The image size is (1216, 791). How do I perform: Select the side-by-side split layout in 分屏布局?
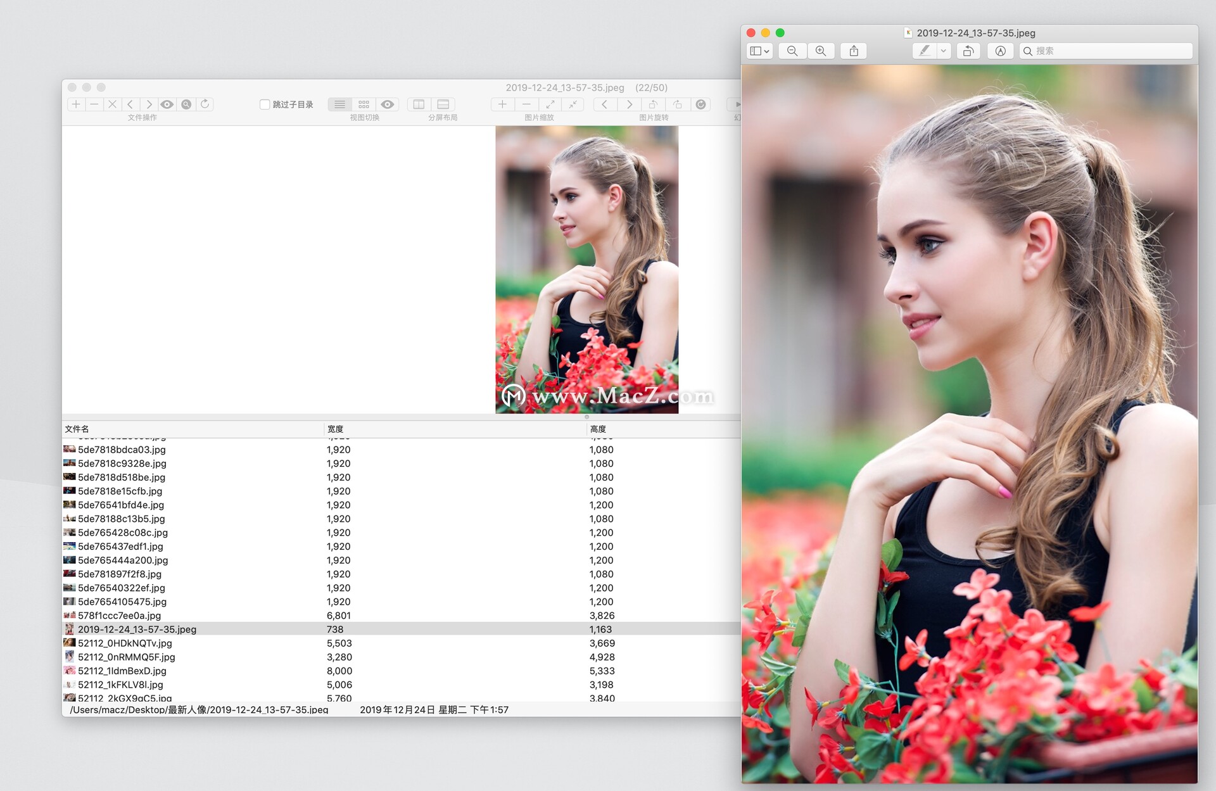coord(419,104)
